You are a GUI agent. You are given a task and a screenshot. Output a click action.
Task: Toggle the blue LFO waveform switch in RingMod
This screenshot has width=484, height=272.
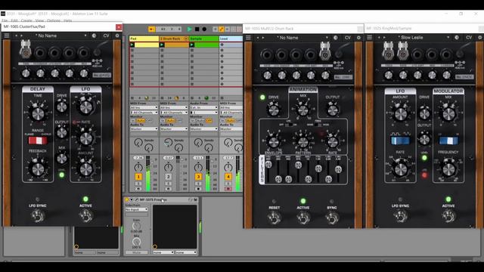400,141
